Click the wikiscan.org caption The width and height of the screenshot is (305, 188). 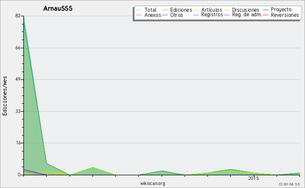tap(152, 183)
